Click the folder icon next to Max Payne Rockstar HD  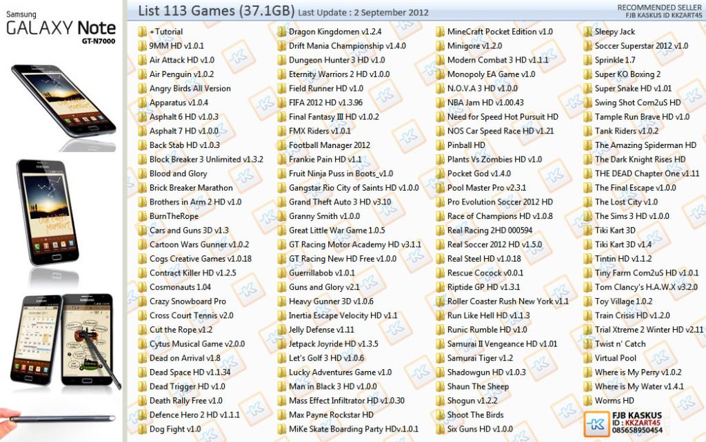point(282,415)
